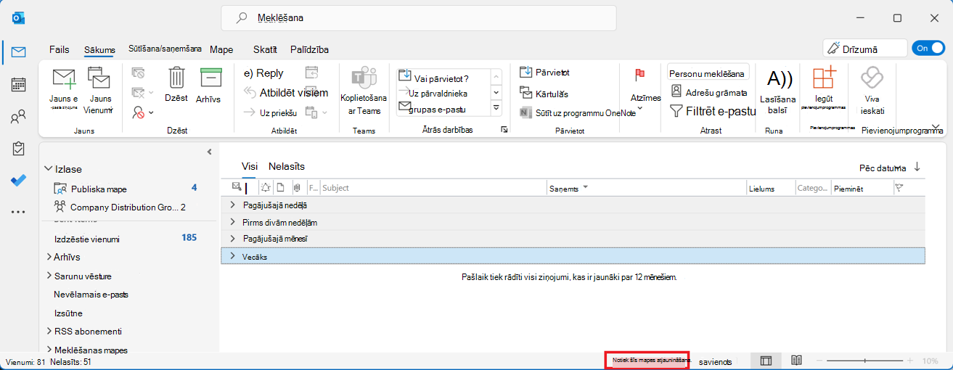The height and width of the screenshot is (370, 953).
Task: Filter to Nelasīts unread messages
Action: [x=286, y=166]
